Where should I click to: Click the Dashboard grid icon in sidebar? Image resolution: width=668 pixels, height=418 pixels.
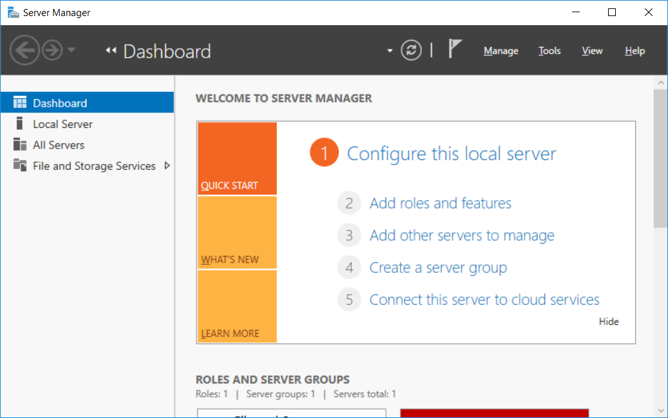[x=19, y=102]
